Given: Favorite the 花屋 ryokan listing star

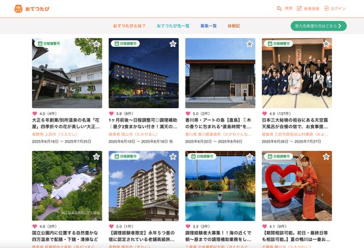Looking at the screenshot, I should pos(96,43).
